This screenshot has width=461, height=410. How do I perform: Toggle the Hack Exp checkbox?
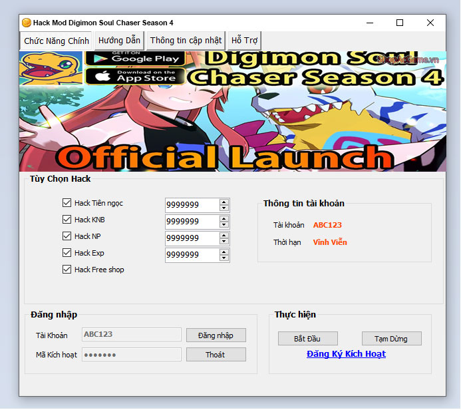[67, 253]
